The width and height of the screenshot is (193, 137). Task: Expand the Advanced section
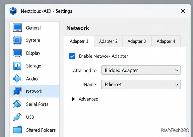pyautogui.click(x=73, y=99)
